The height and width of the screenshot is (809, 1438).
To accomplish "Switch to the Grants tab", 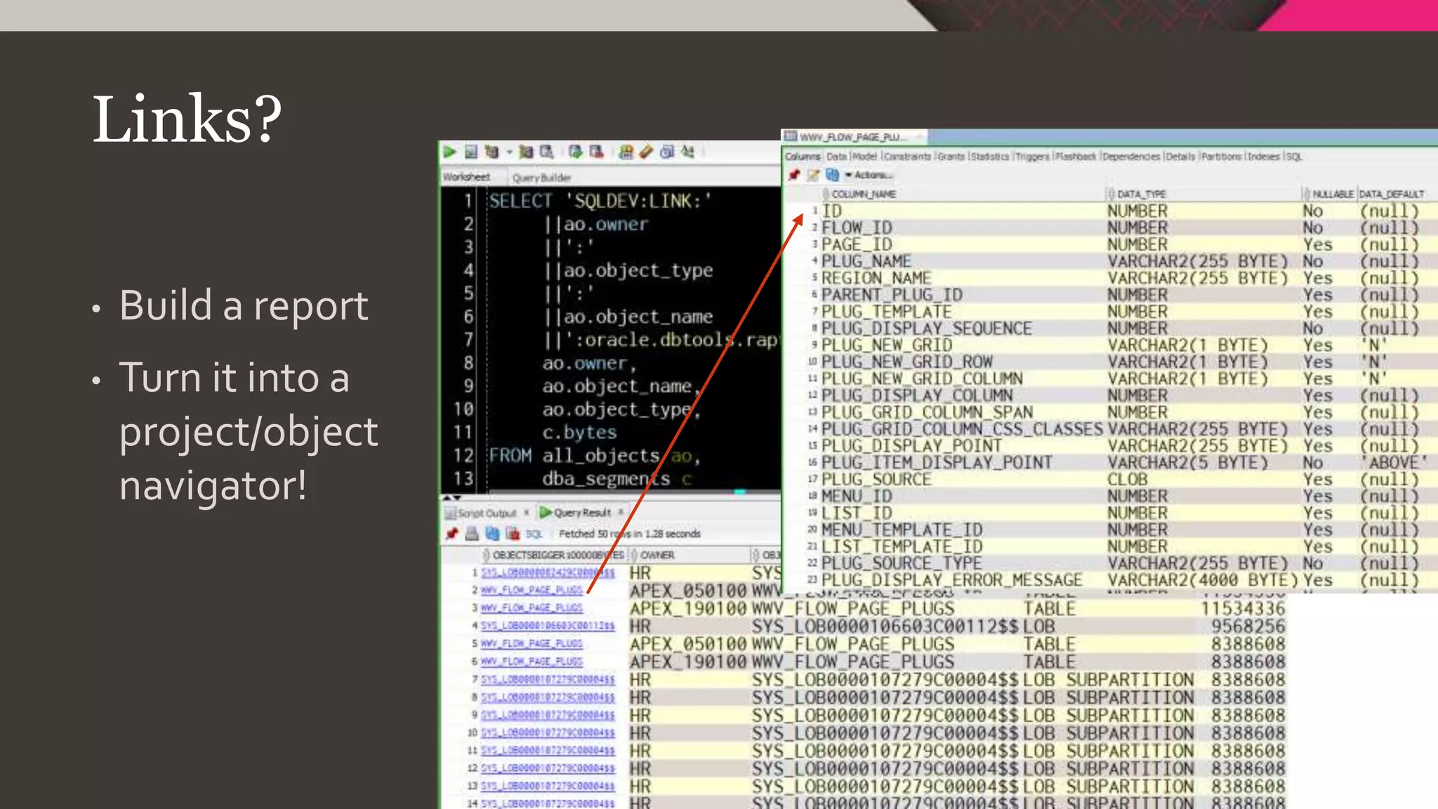I will pos(951,157).
